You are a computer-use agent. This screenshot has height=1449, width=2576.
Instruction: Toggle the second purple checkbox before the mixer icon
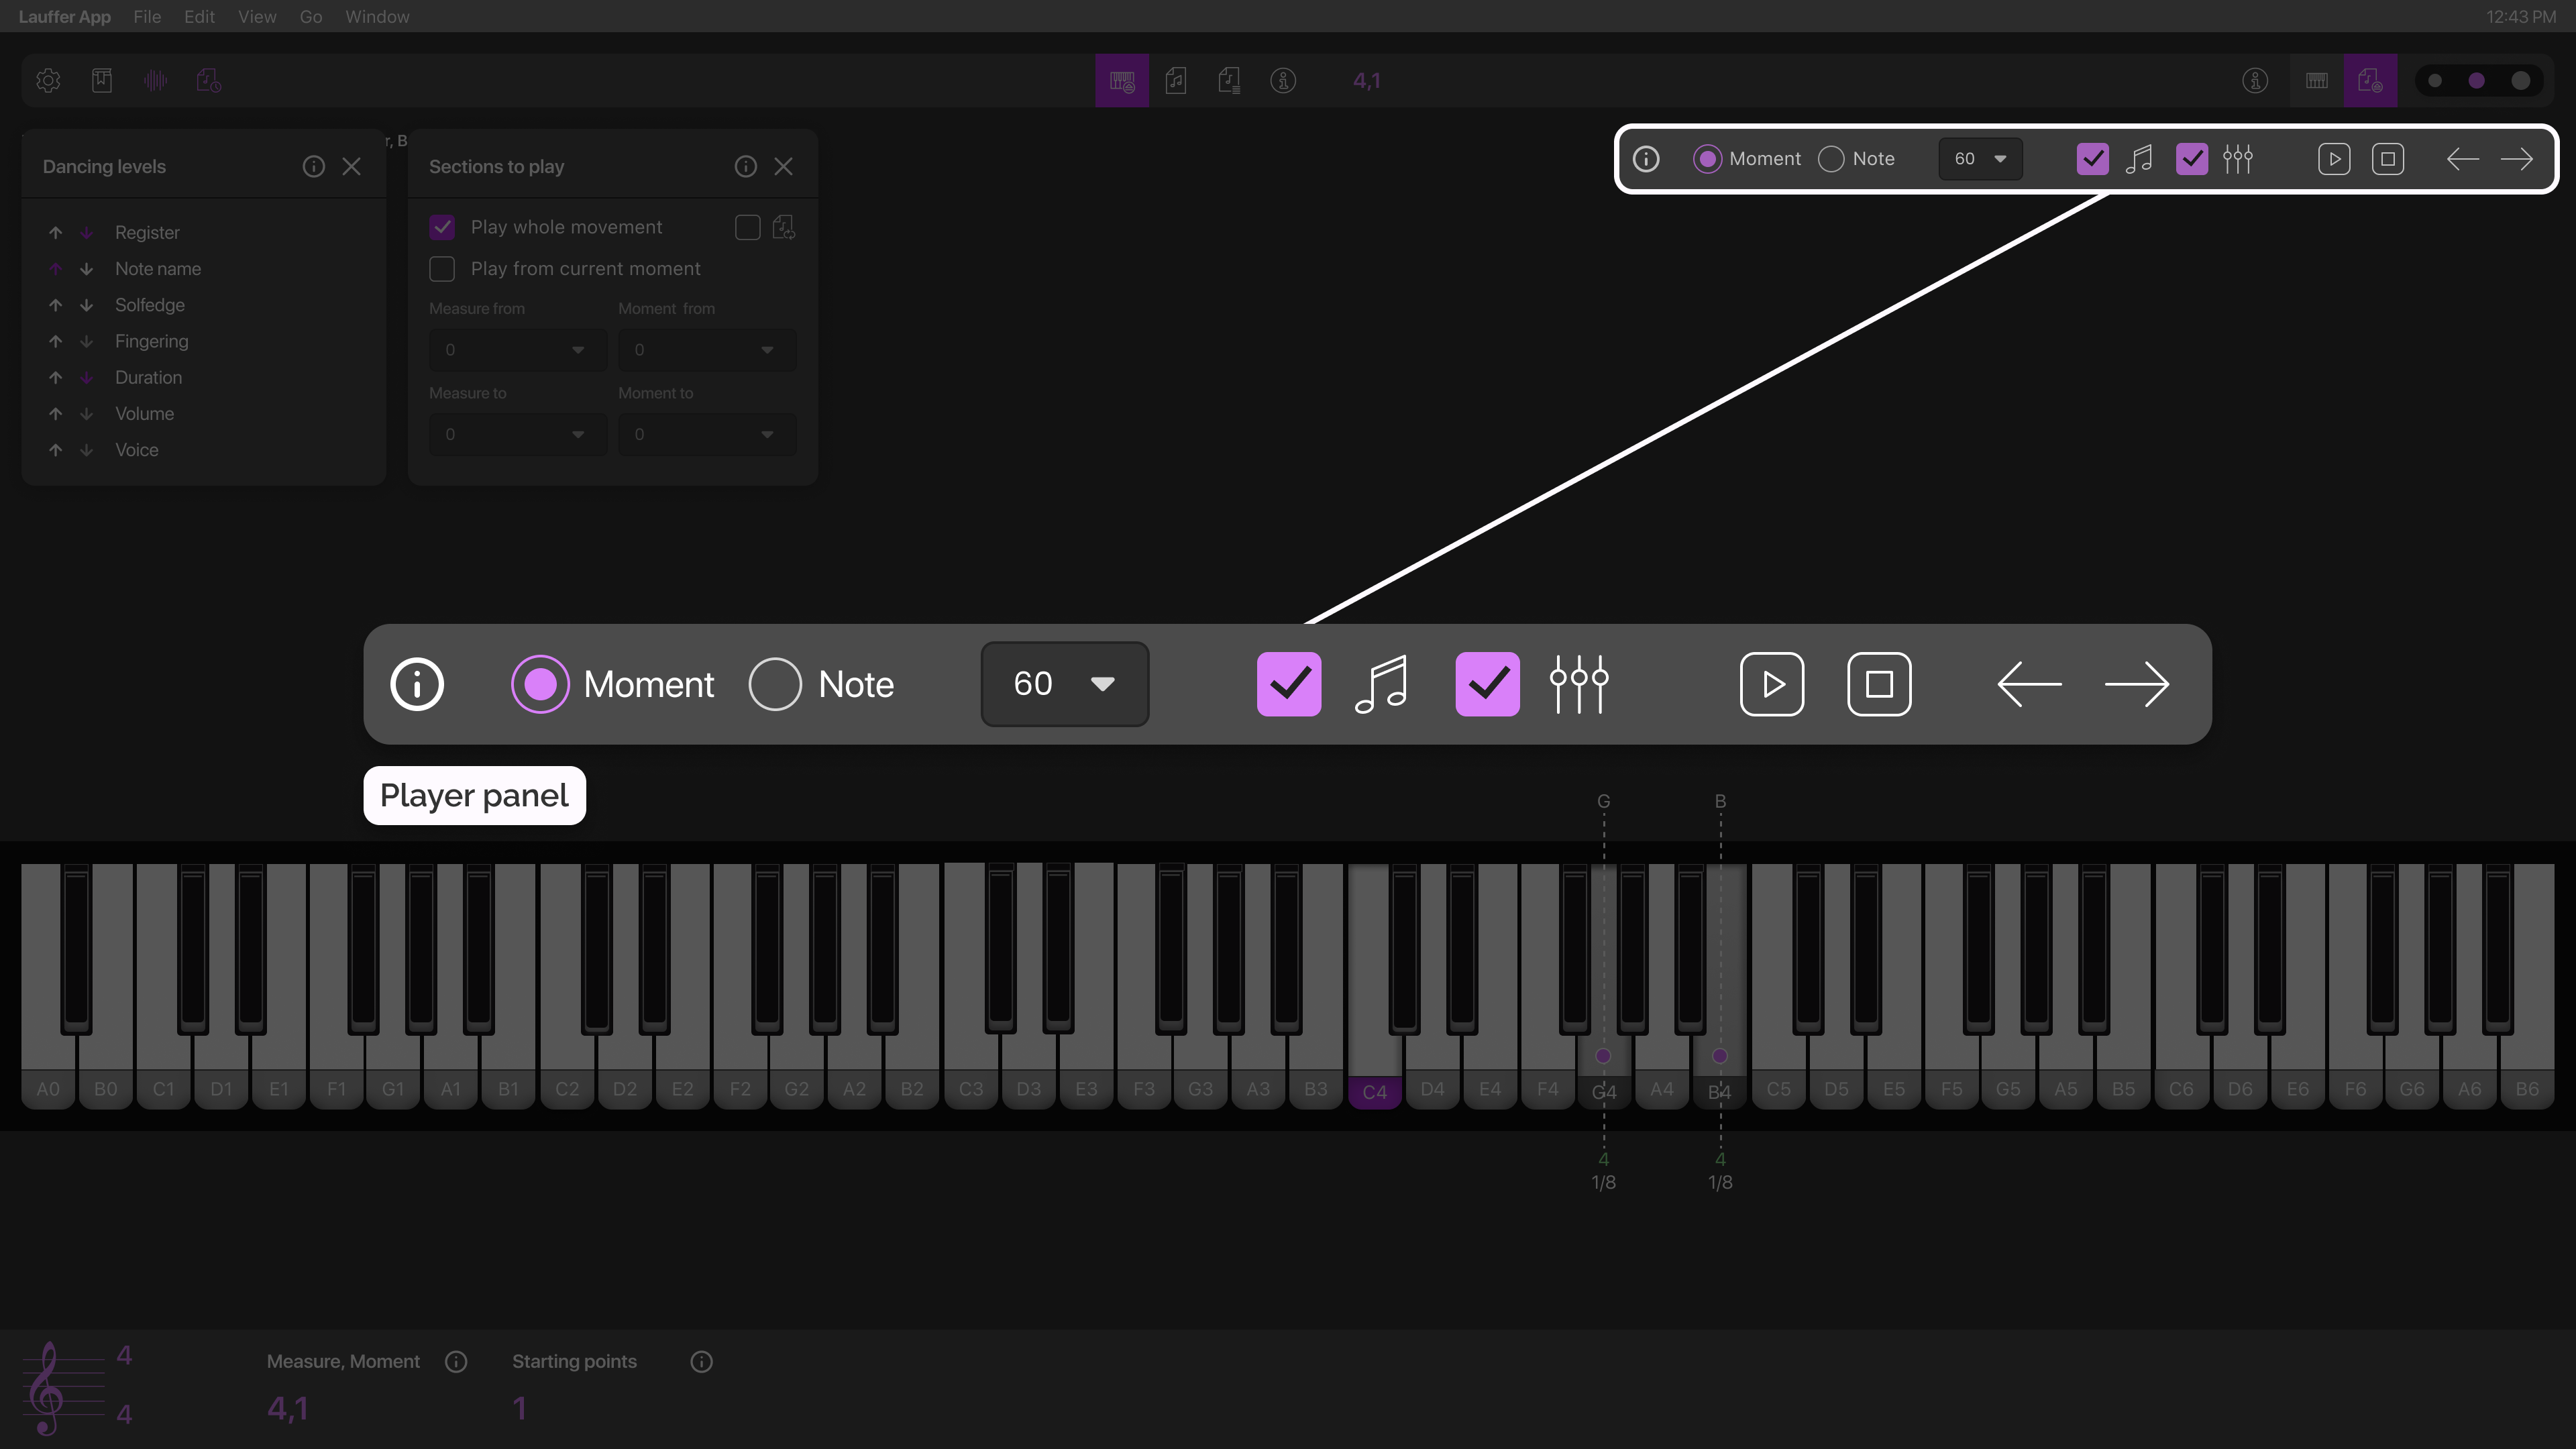point(2192,159)
